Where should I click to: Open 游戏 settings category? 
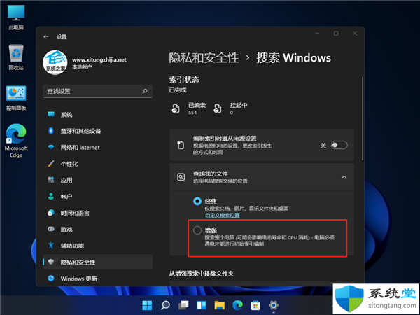98,230
